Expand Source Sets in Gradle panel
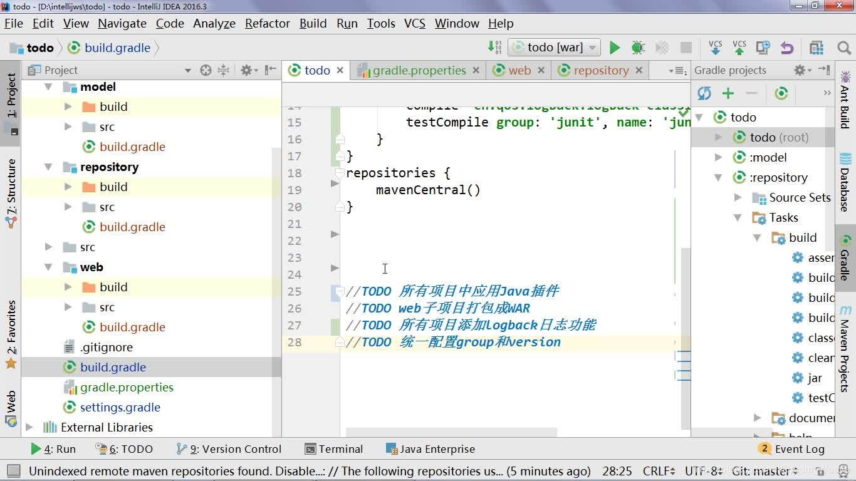 pos(738,198)
